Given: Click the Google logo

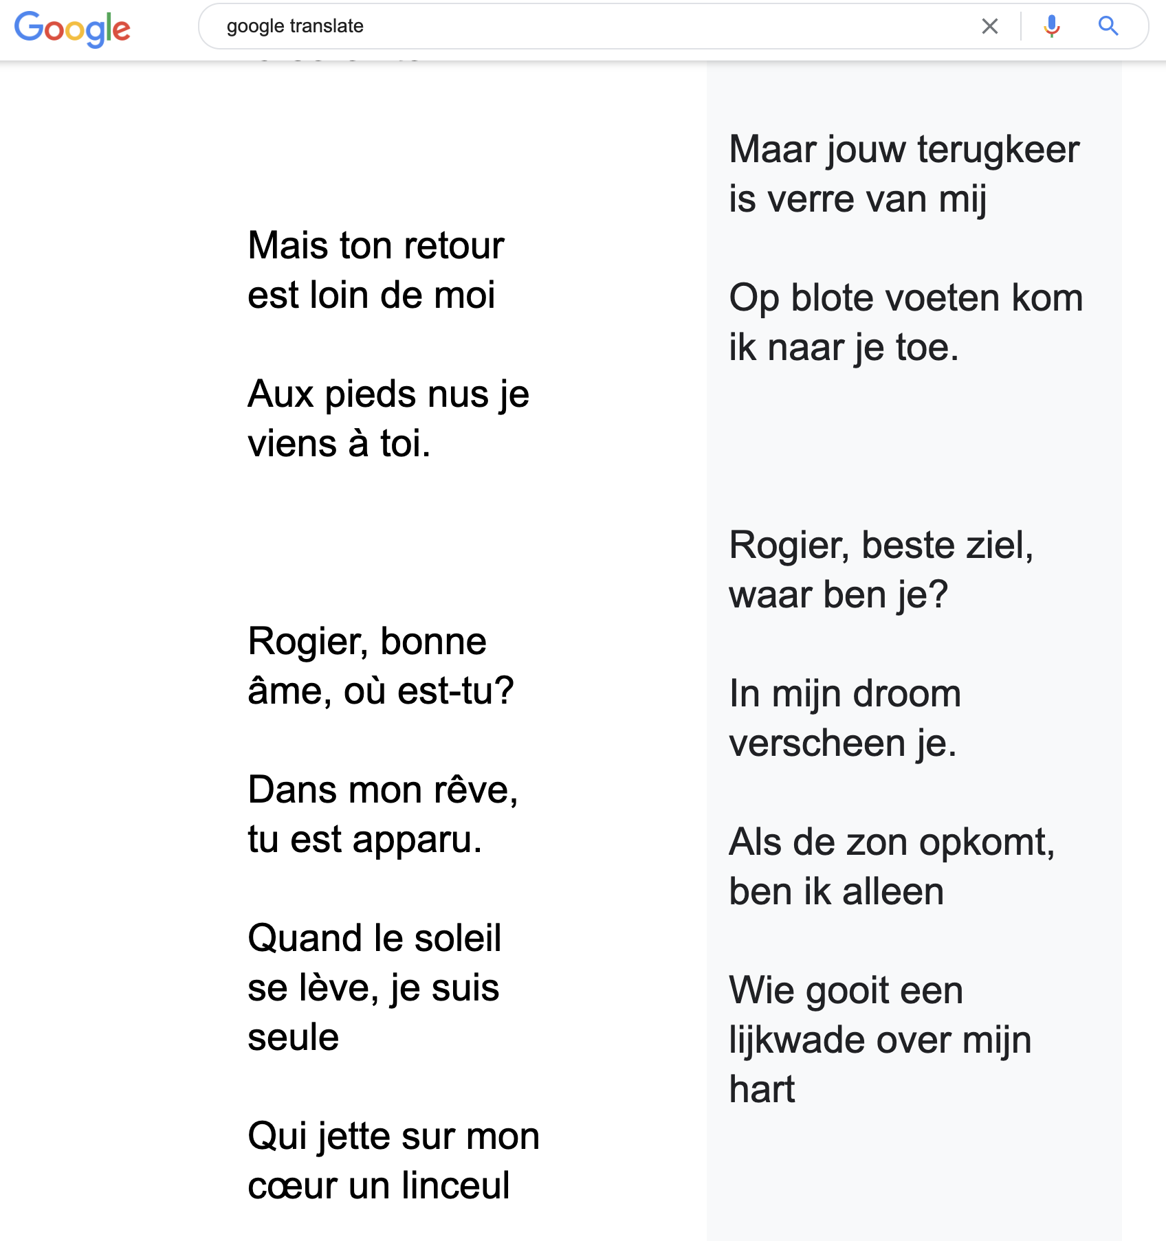Looking at the screenshot, I should coord(72,28).
